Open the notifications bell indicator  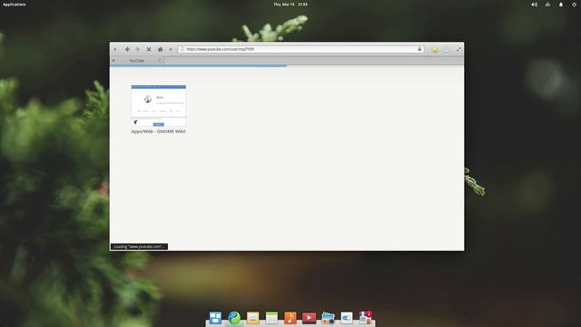(x=561, y=5)
